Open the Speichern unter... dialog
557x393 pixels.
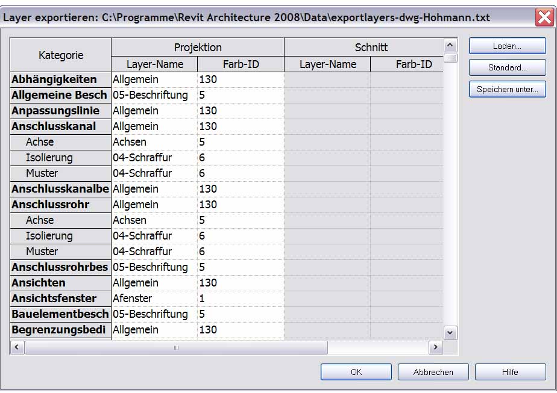pos(507,89)
